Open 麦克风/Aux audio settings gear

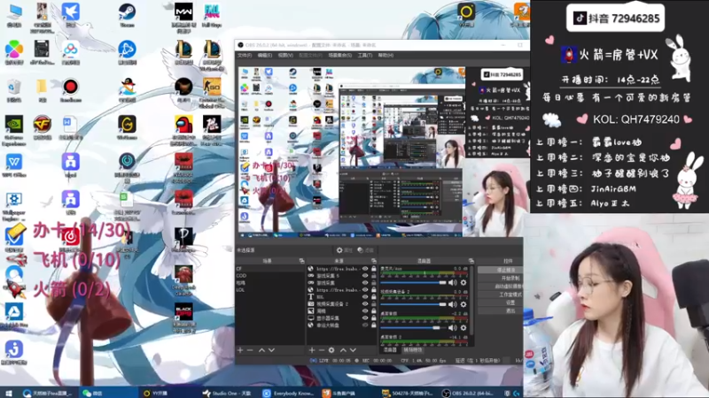pos(464,283)
